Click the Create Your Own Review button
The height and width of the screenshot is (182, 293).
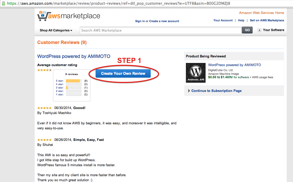(x=123, y=73)
